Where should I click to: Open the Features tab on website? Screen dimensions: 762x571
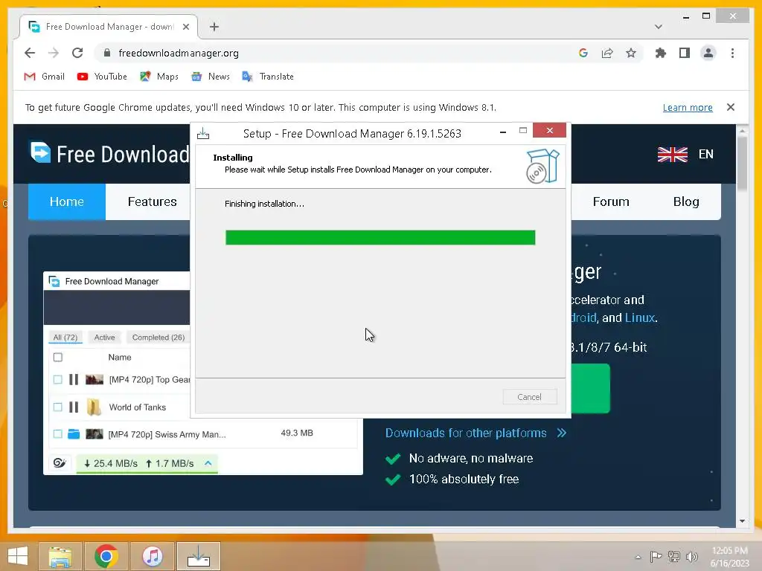point(152,201)
